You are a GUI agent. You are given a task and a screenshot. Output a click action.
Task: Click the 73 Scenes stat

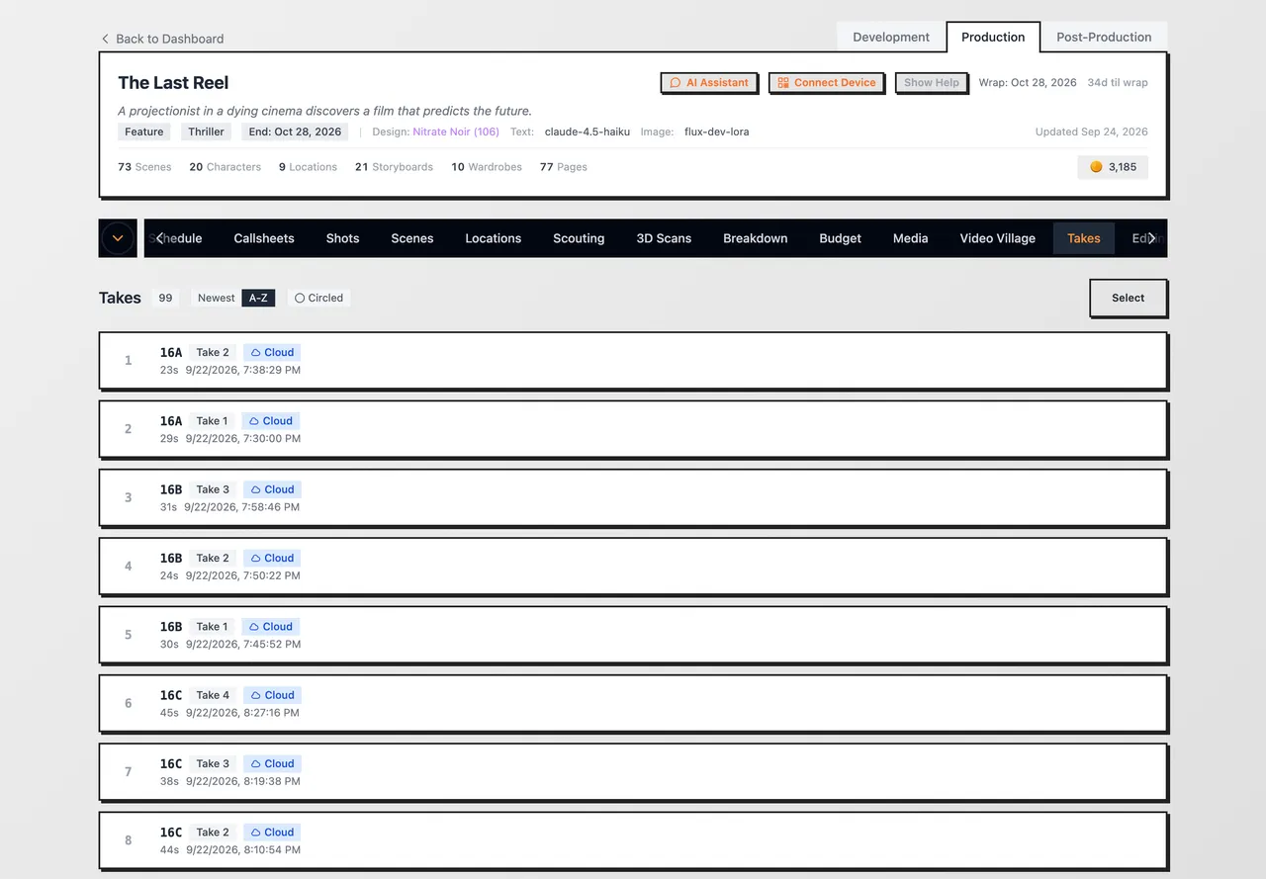click(144, 167)
